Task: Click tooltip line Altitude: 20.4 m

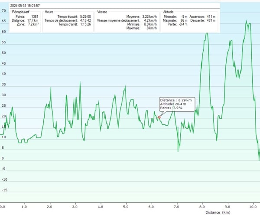Action: [173, 104]
